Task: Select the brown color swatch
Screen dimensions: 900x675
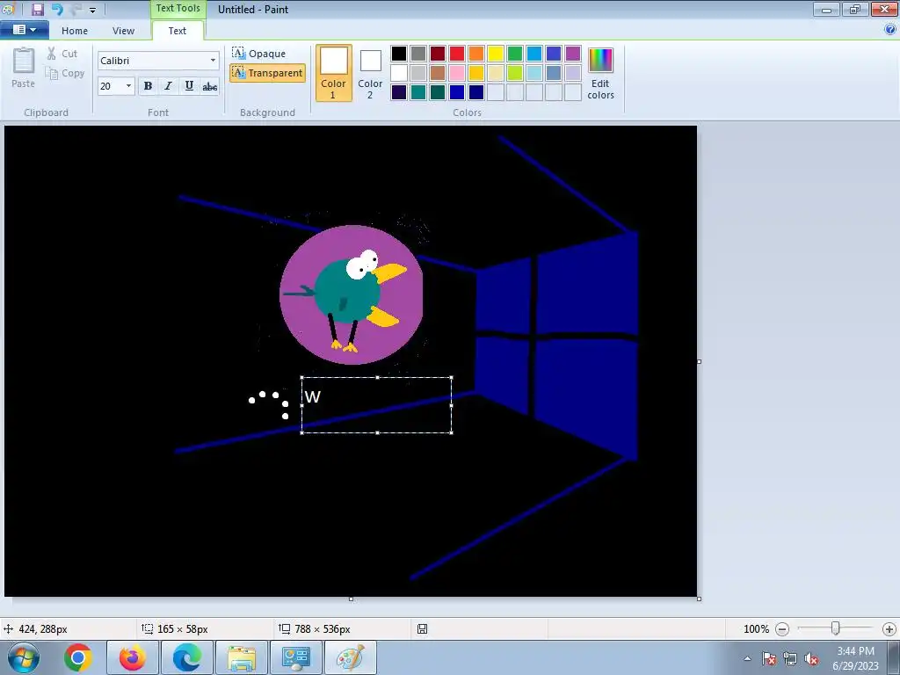Action: [438, 73]
